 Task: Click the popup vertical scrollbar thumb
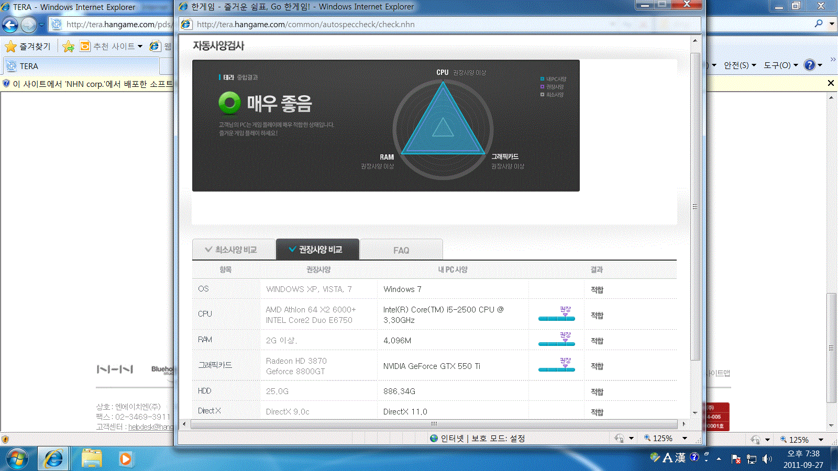[x=695, y=207]
